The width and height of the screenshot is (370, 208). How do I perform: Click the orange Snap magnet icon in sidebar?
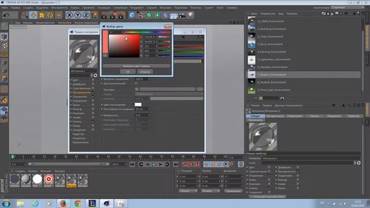tap(4, 100)
